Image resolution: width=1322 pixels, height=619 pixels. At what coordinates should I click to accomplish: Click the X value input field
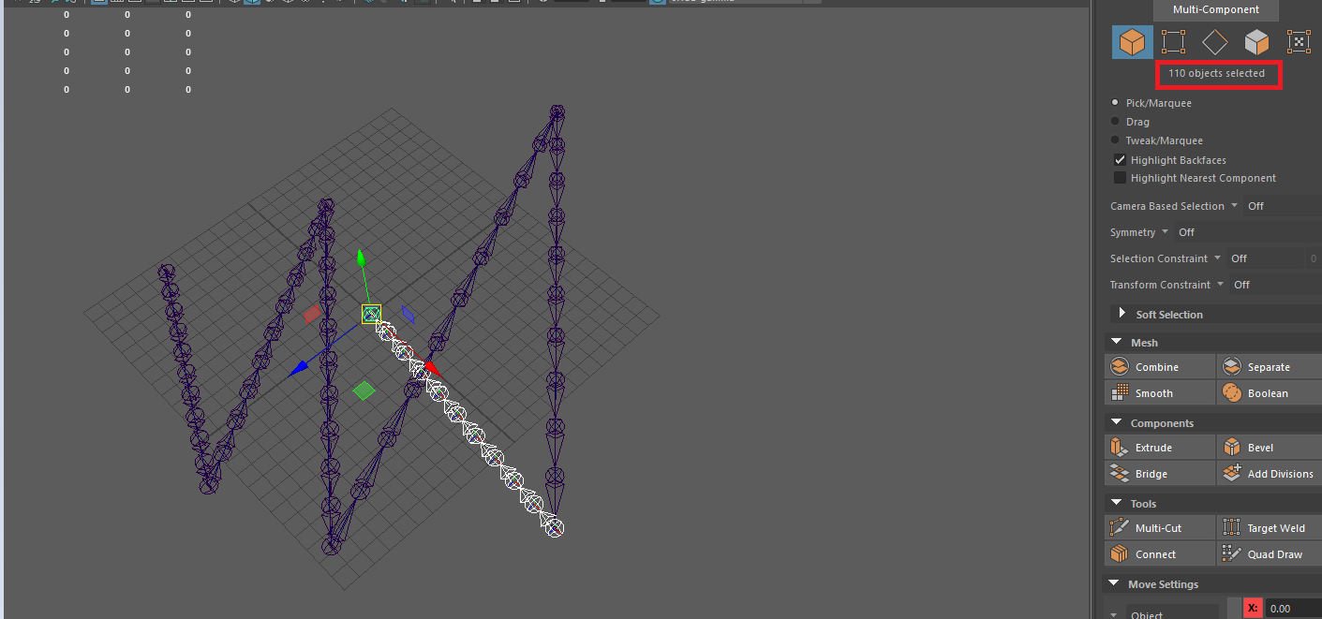[1293, 609]
